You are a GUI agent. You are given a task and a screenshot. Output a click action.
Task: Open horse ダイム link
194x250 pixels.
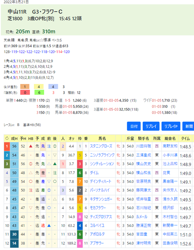click(94, 173)
